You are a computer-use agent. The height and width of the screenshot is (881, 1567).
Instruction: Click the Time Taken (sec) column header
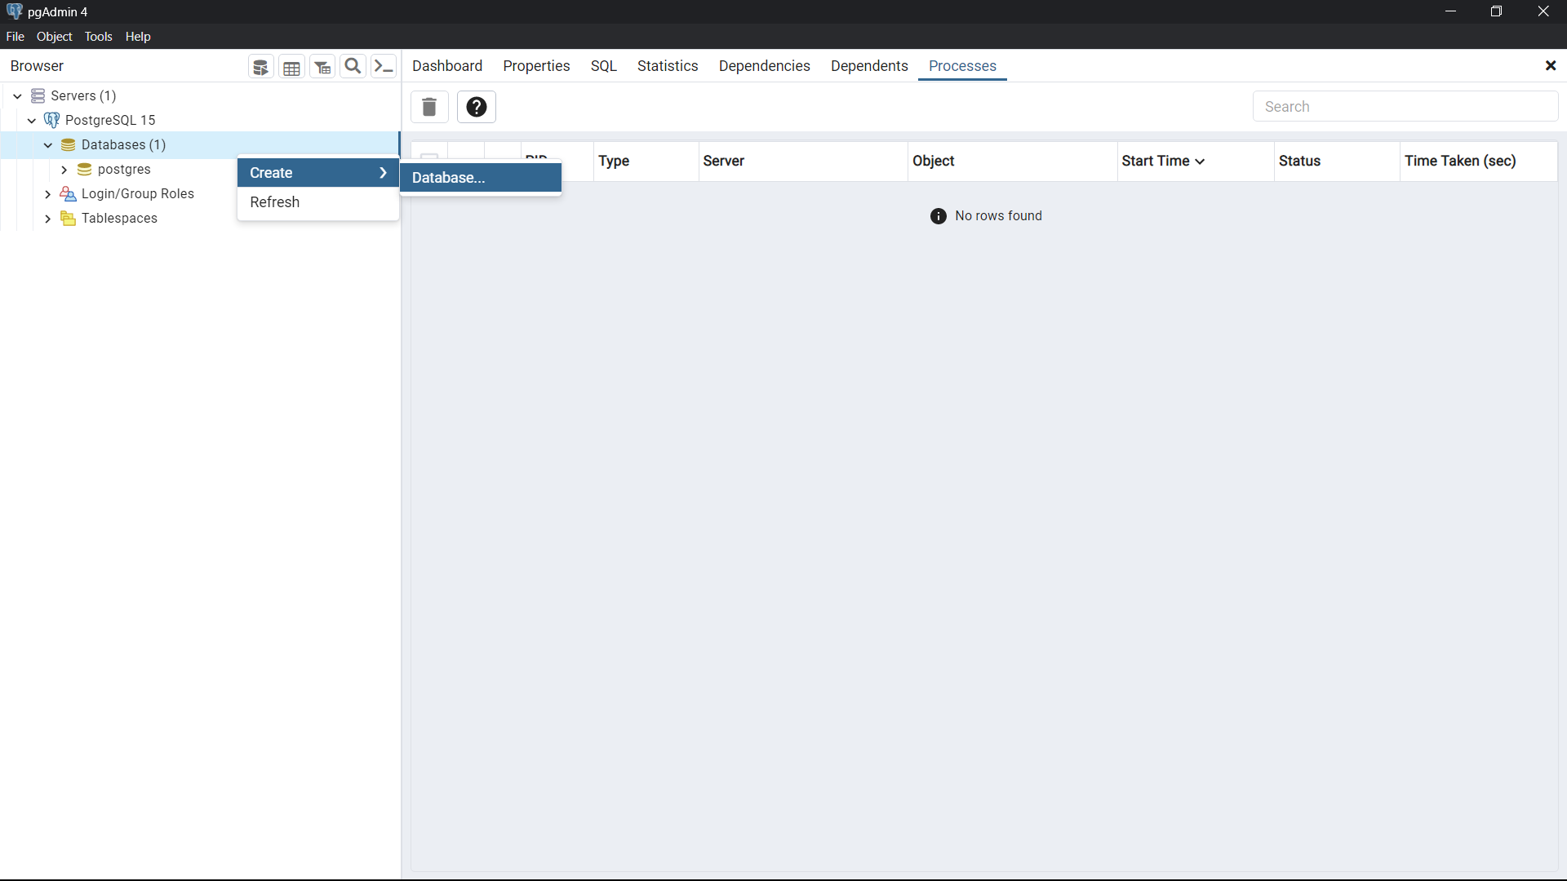click(1478, 162)
